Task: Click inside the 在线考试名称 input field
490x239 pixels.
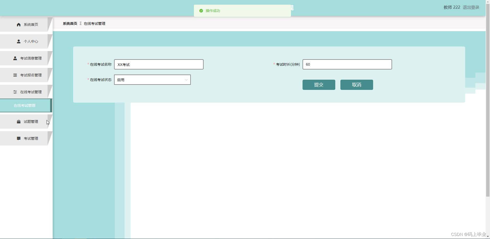Action: [159, 64]
